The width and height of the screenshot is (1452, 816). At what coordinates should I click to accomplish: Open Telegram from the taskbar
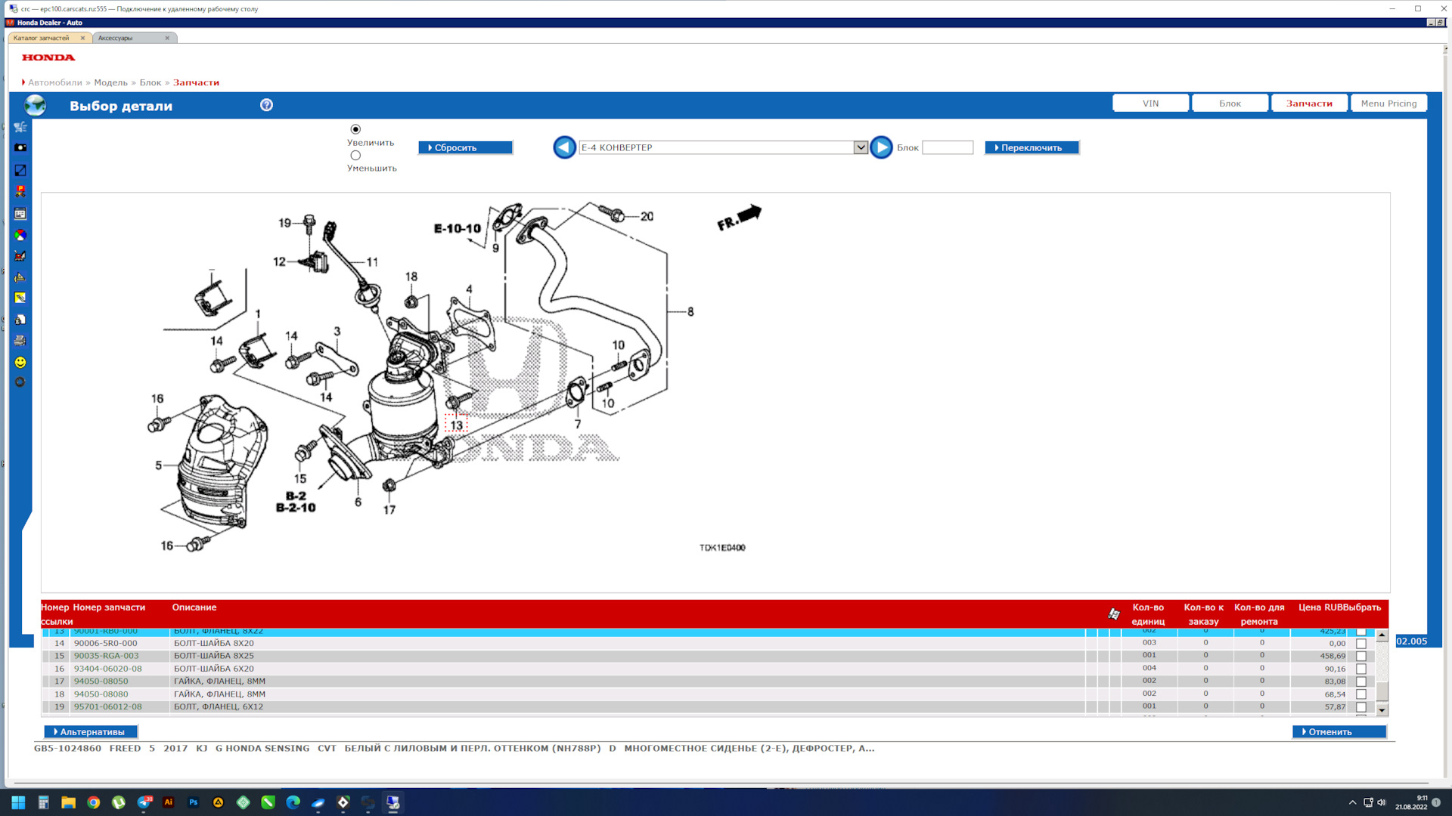[x=144, y=802]
